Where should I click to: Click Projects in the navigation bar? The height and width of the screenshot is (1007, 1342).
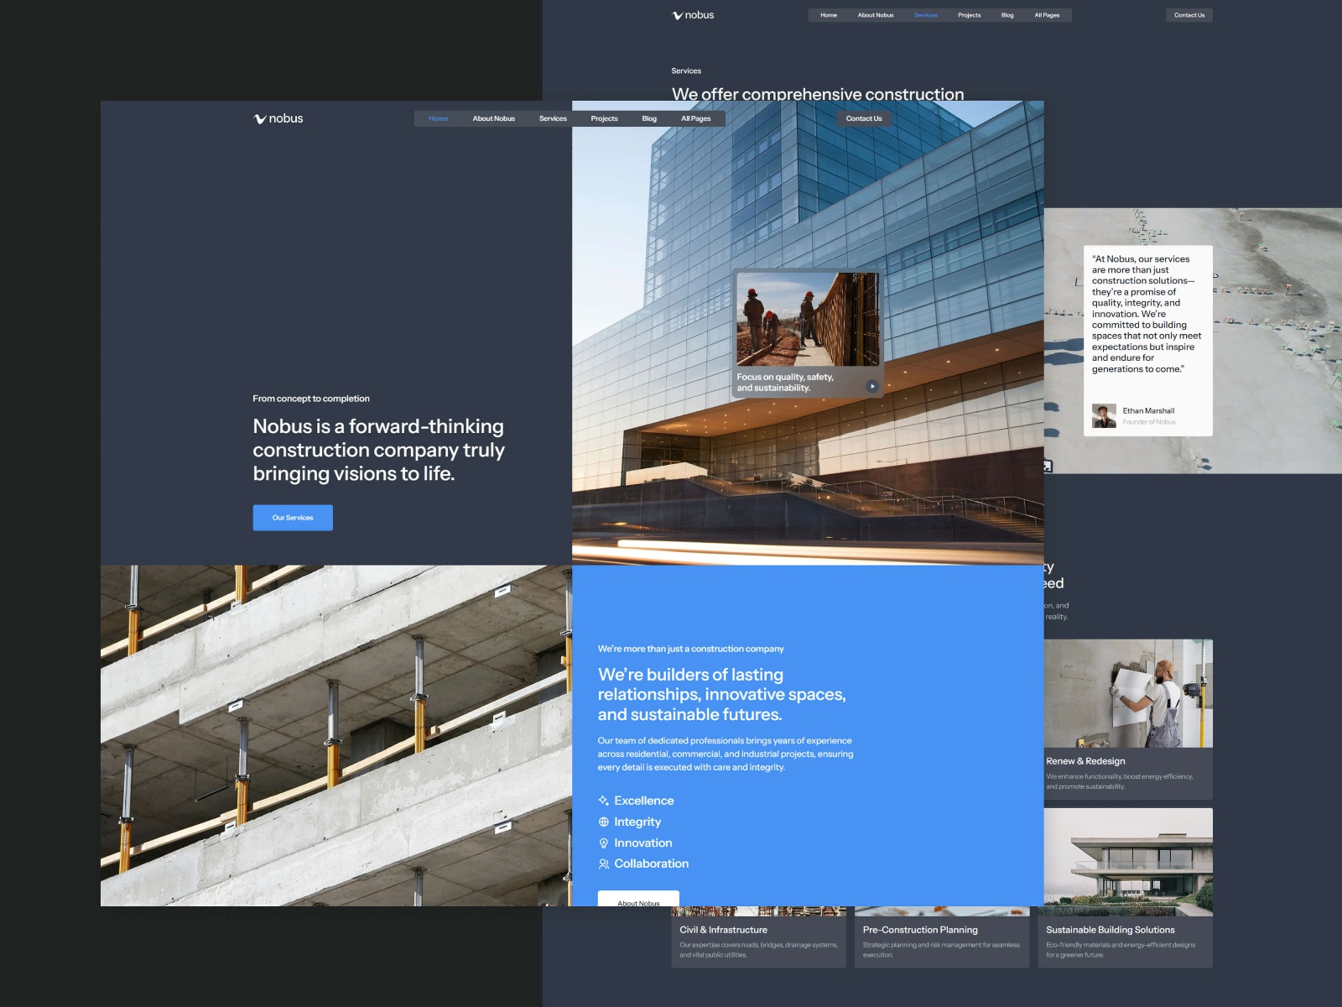coord(604,118)
